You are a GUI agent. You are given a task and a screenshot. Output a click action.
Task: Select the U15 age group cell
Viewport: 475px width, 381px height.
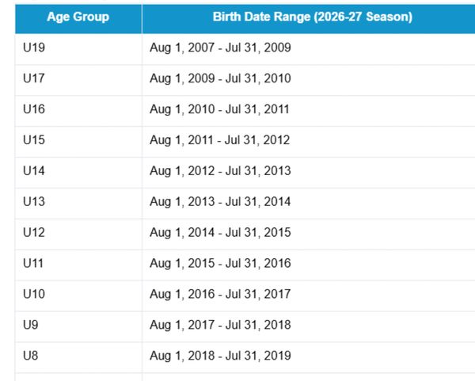[34, 140]
